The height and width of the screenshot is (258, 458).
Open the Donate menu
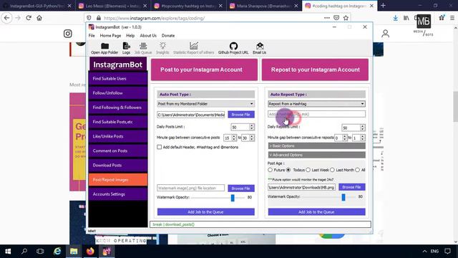(x=168, y=35)
